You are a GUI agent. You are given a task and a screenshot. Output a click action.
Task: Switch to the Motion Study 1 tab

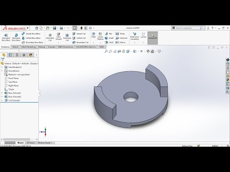pos(45,143)
